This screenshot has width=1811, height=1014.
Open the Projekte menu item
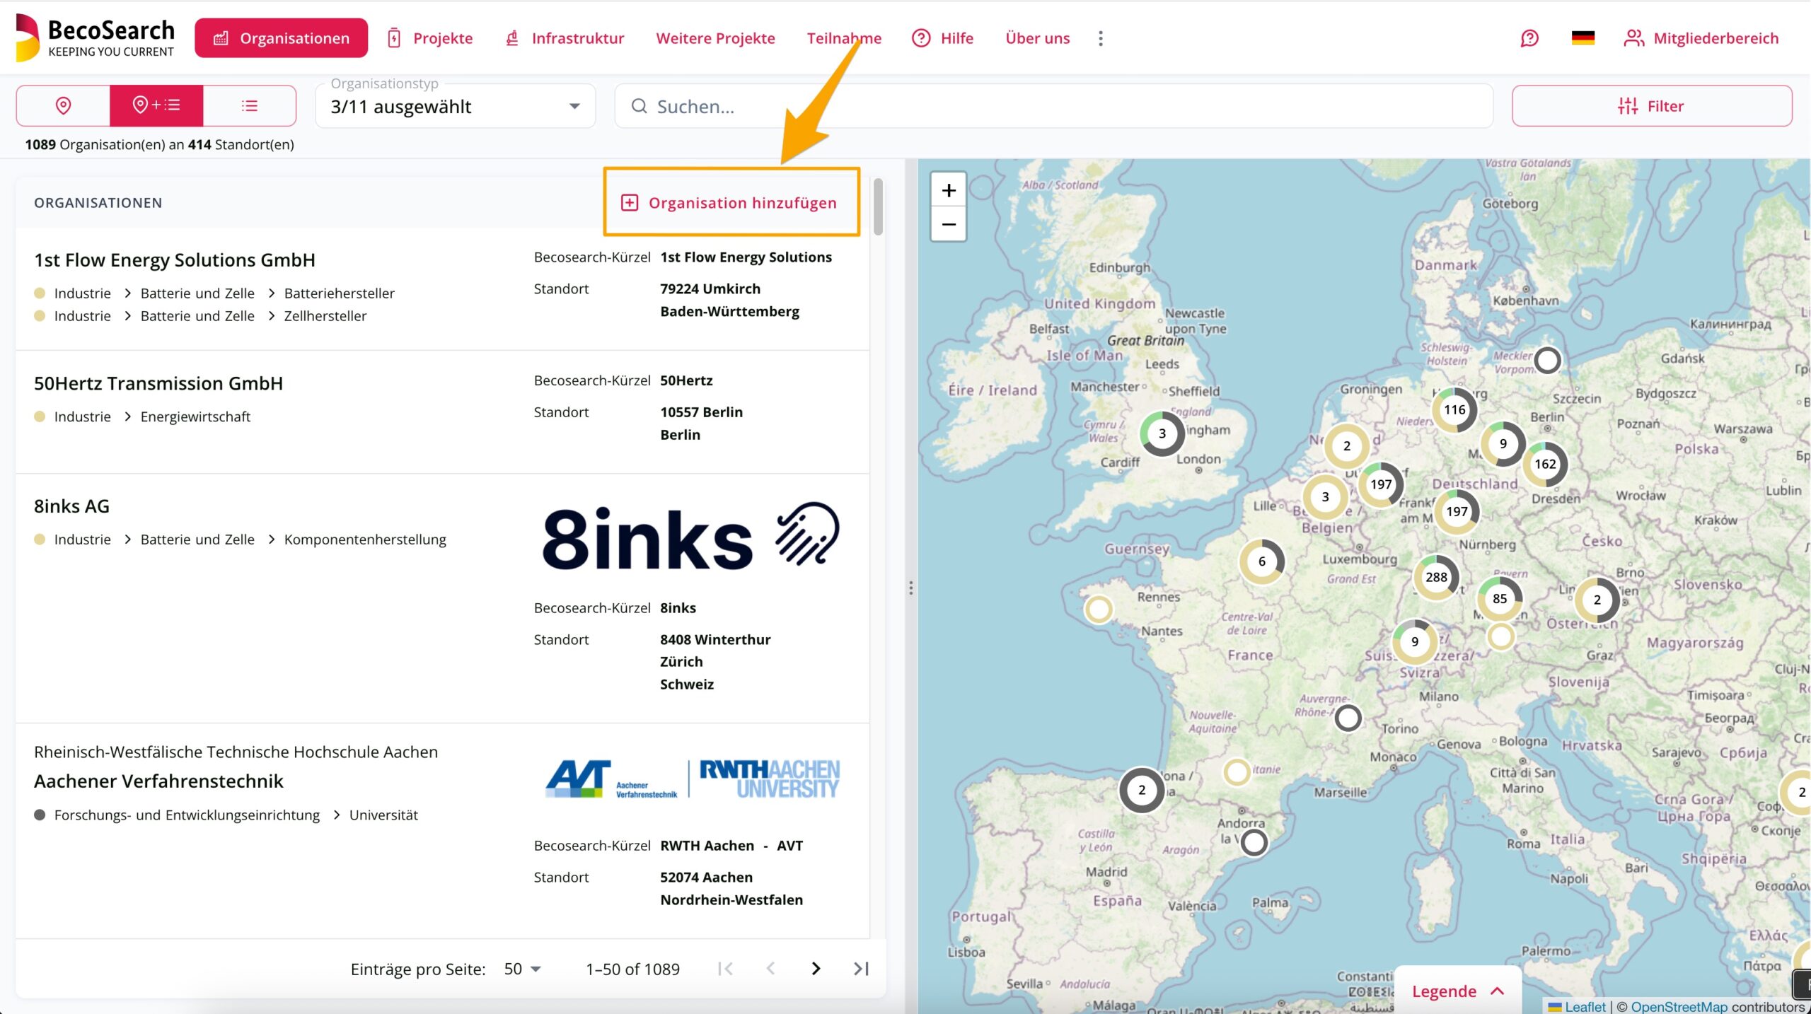[x=429, y=38]
